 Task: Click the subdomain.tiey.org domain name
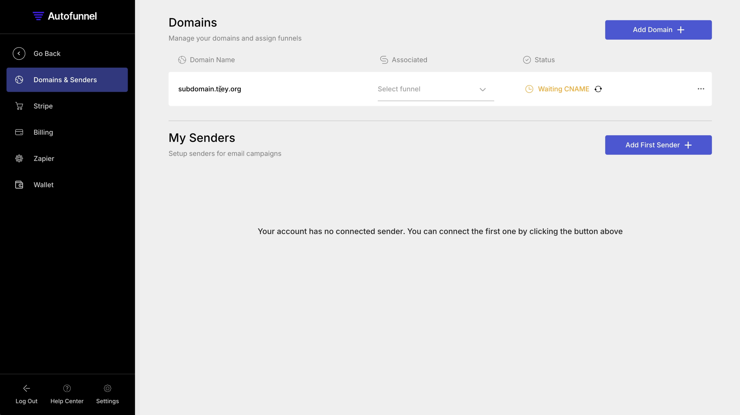click(x=210, y=89)
